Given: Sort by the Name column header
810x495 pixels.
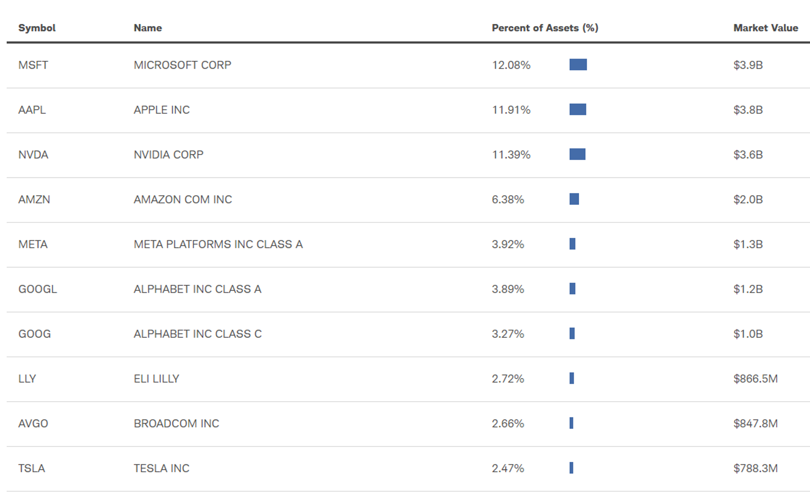Looking at the screenshot, I should (148, 28).
